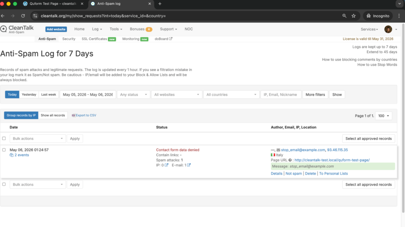Open record Details link
405x227 pixels.
[x=276, y=173]
